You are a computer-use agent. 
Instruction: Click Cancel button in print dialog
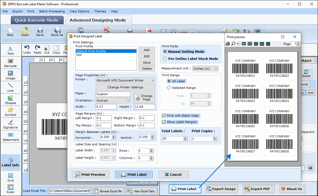coord(173,174)
